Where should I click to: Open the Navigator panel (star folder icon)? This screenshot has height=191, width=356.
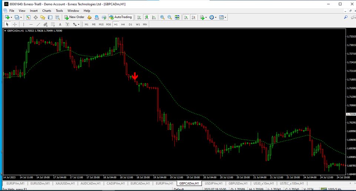(43, 17)
